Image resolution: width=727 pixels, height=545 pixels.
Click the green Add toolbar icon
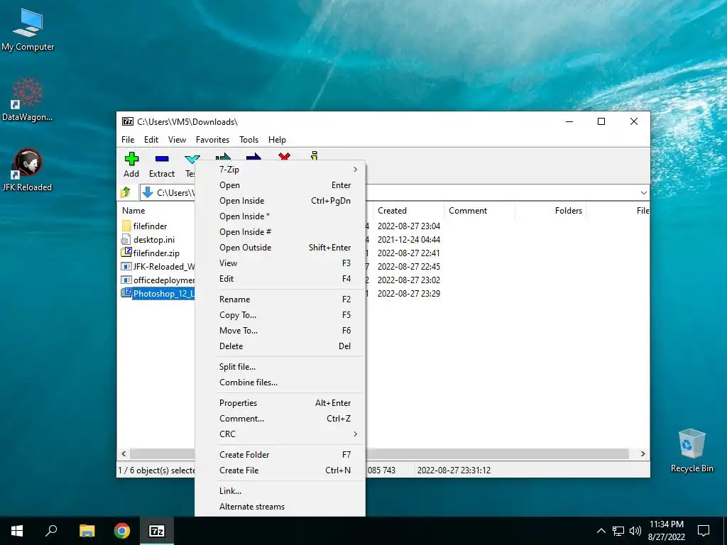tap(131, 159)
